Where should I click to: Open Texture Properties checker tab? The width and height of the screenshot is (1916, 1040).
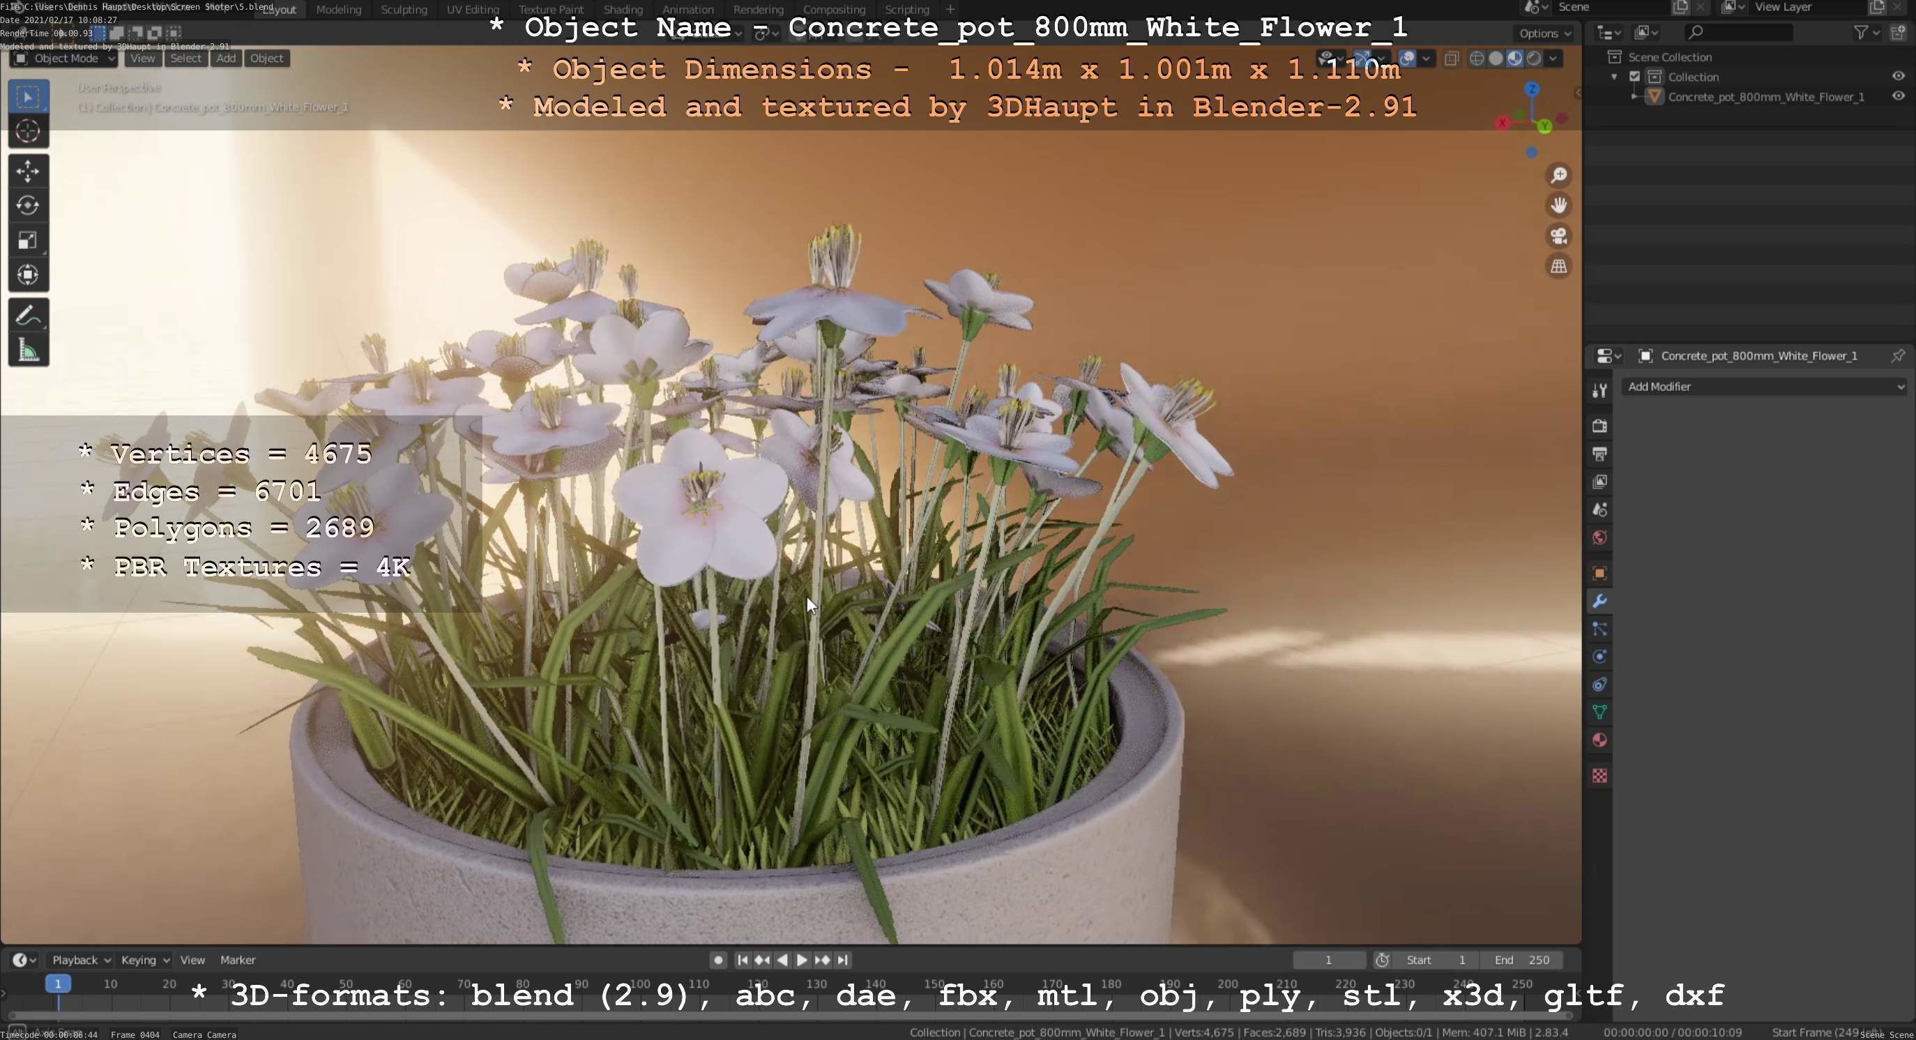tap(1600, 776)
